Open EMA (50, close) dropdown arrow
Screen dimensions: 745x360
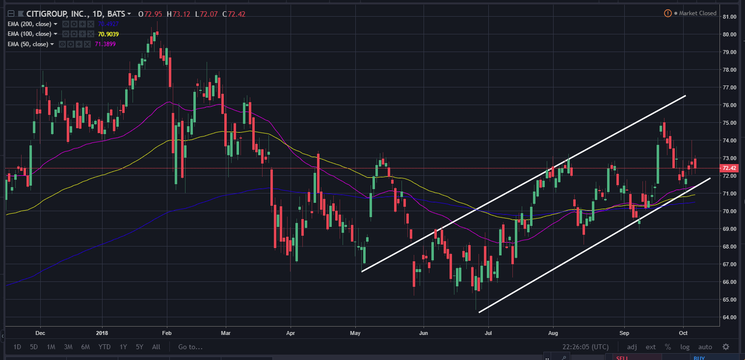(52, 44)
